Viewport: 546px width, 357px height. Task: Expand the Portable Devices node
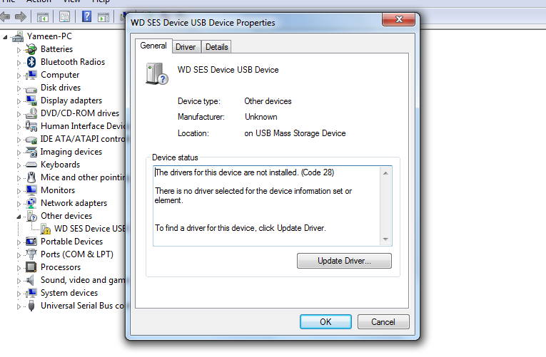(19, 242)
